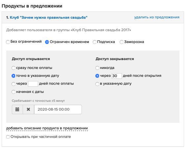The height and width of the screenshot is (150, 190).
Task: Click 'добавить описание продукта в предложении'
Action: coord(47,128)
